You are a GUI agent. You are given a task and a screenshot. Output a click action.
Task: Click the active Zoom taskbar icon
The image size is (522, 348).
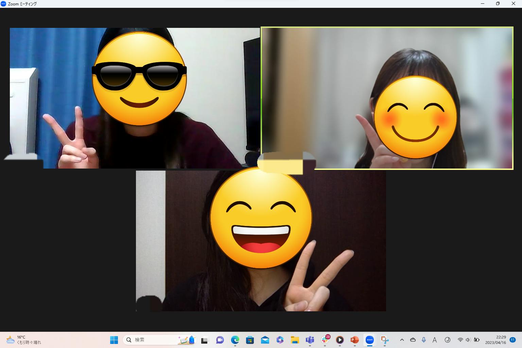point(369,340)
